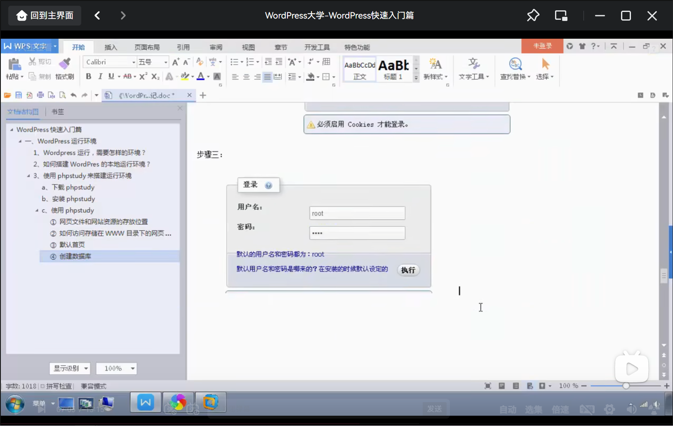Click the font color A swatch

click(200, 77)
